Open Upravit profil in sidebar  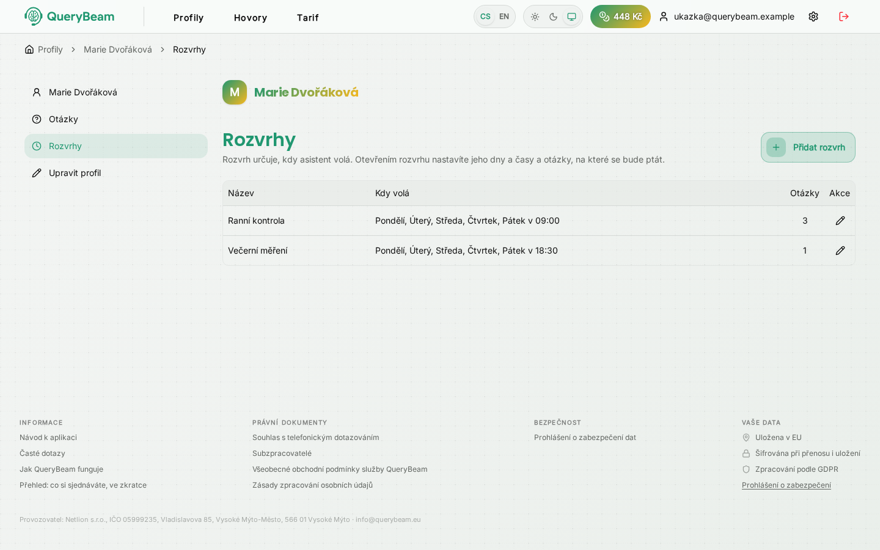tap(116, 173)
